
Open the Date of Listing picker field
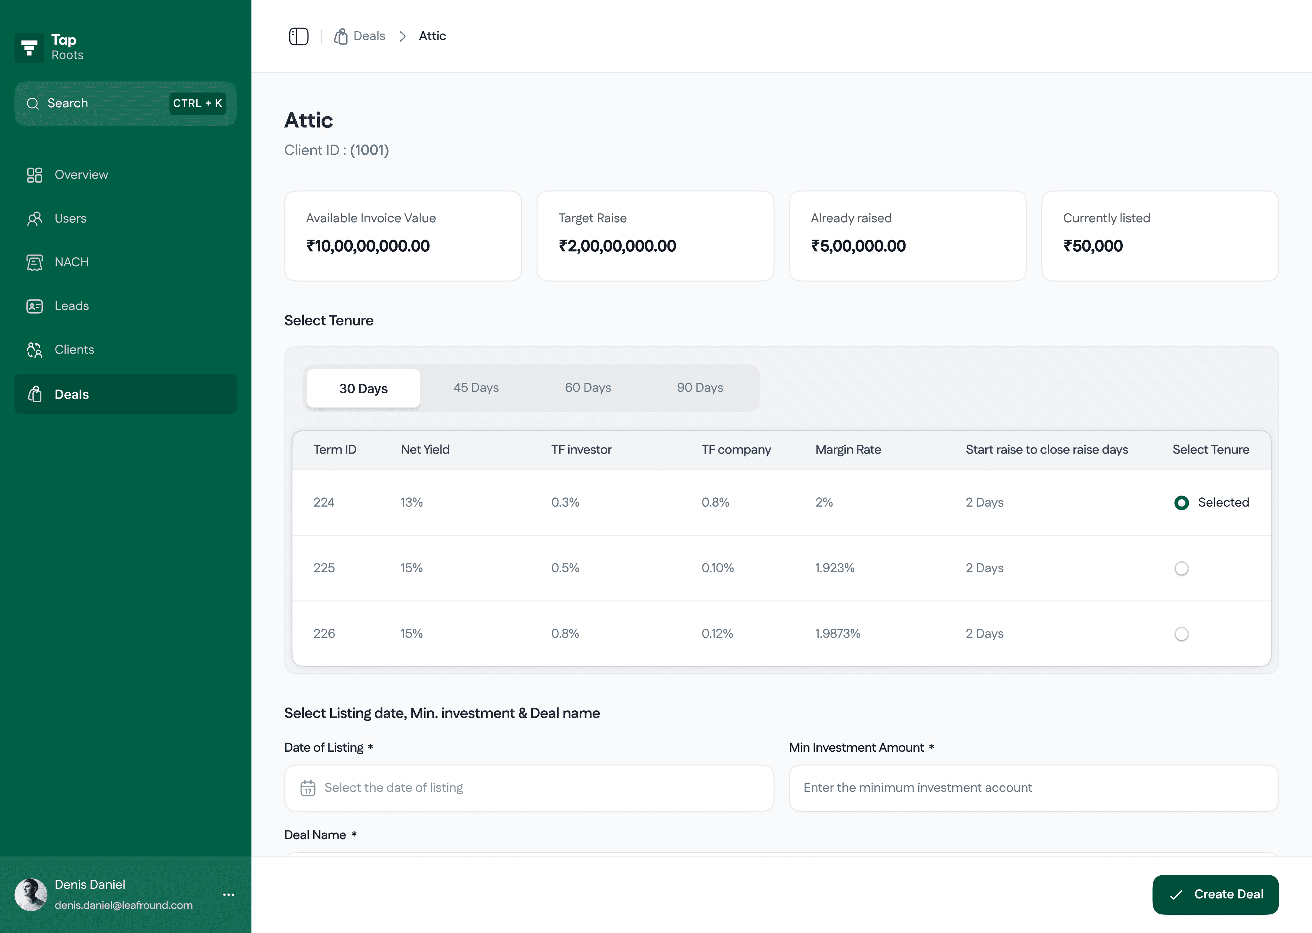click(529, 788)
